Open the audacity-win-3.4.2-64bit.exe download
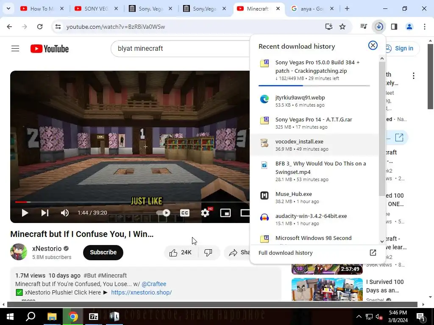 pos(314,220)
